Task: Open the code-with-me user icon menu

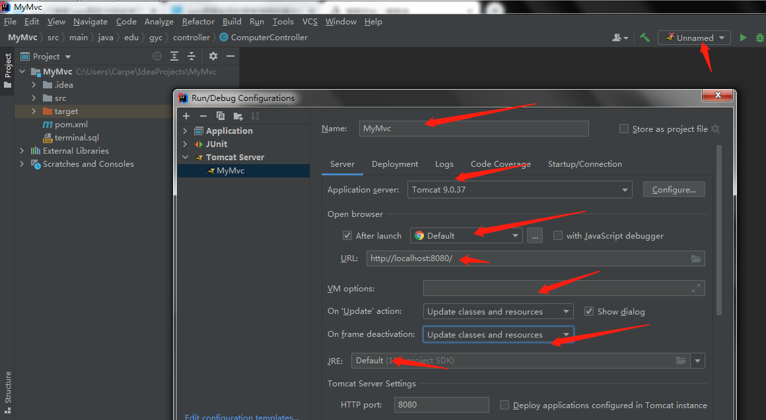Action: (620, 38)
